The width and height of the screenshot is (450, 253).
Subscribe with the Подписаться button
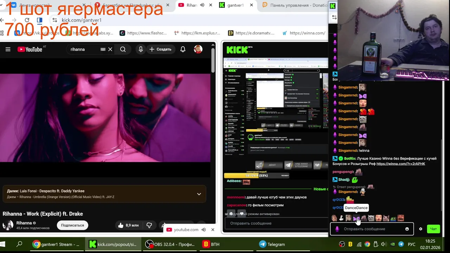pyautogui.click(x=72, y=225)
